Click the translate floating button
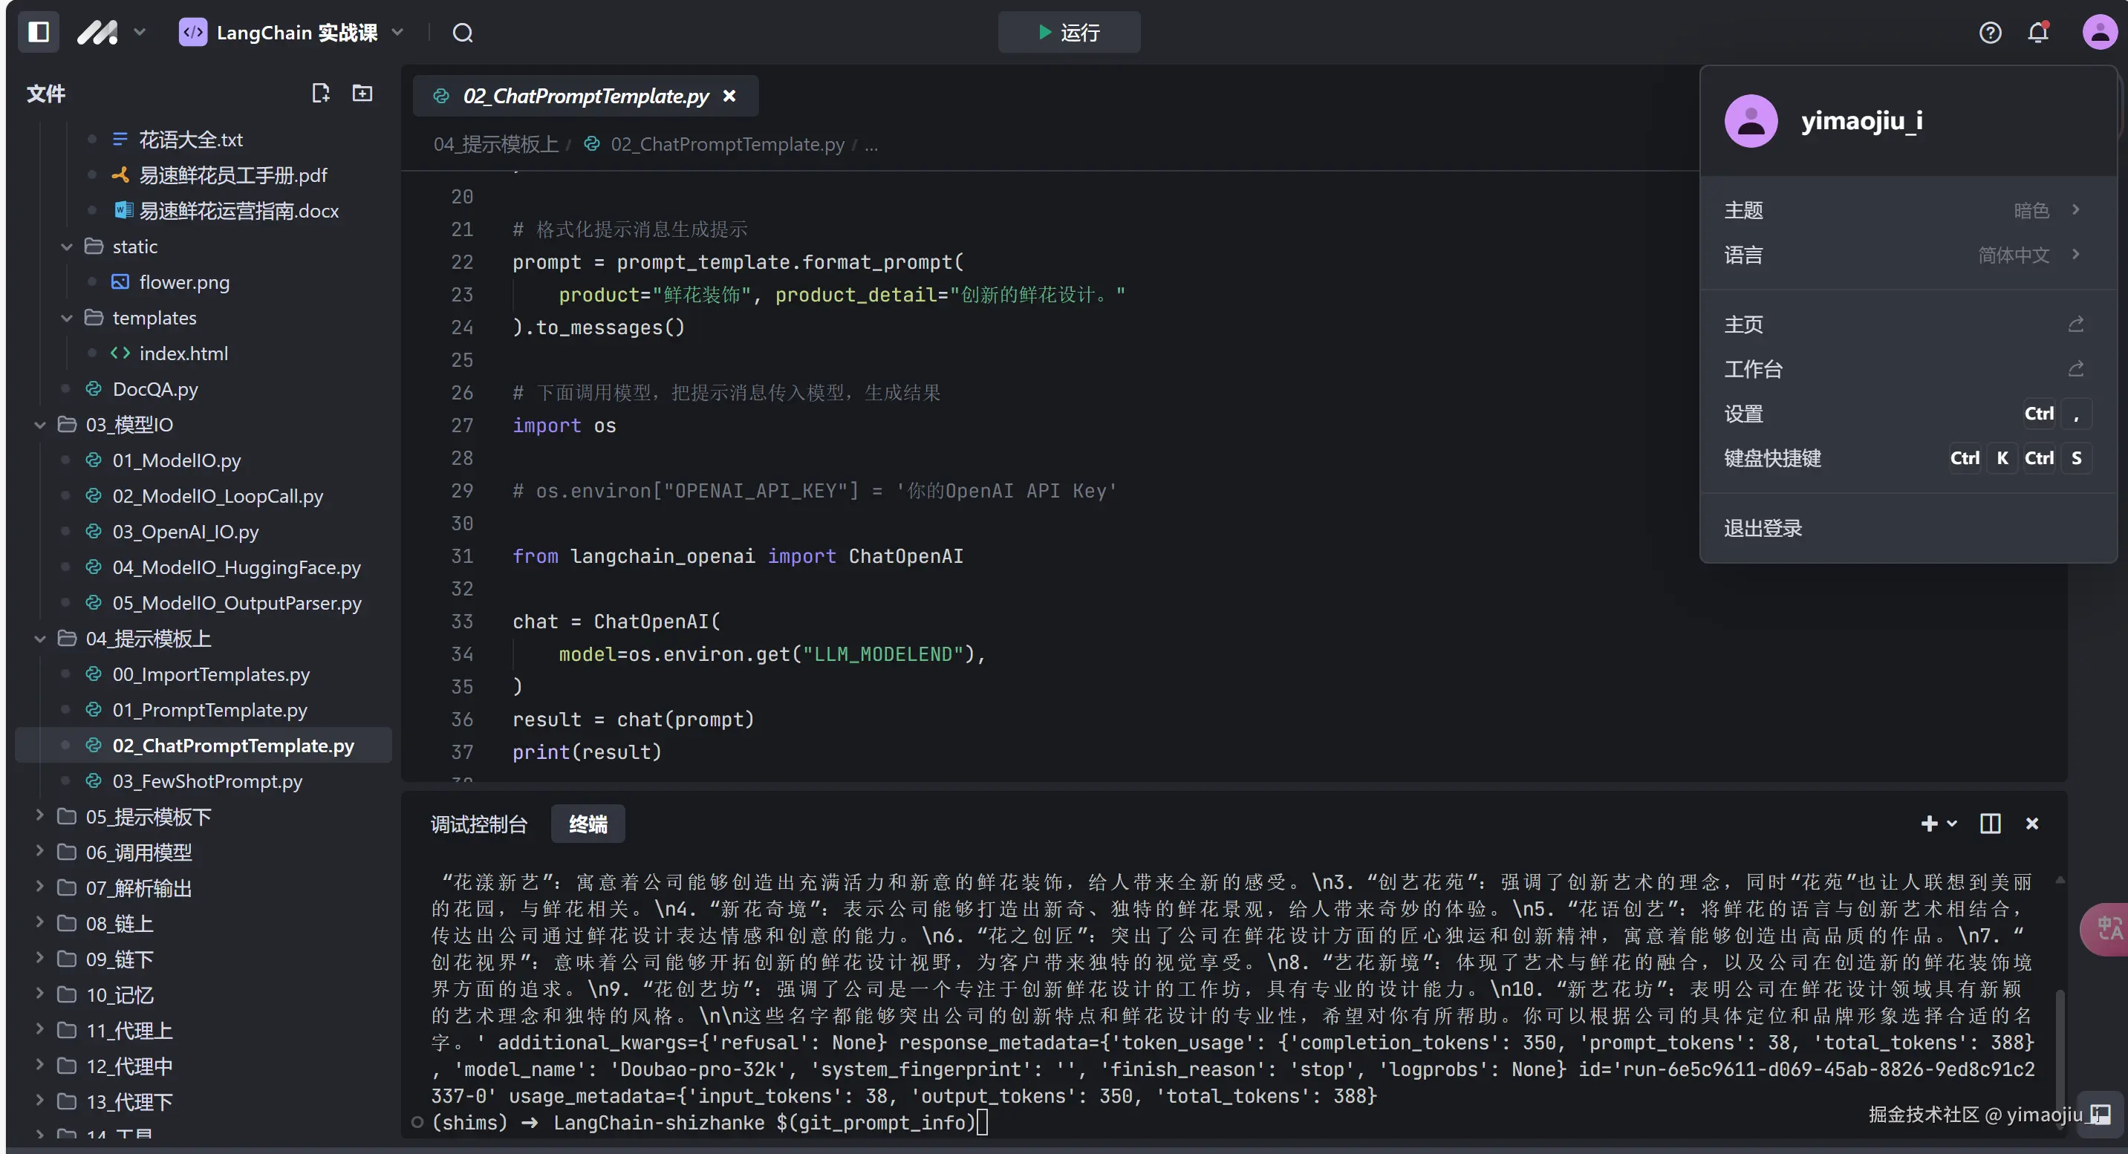This screenshot has width=2128, height=1154. click(2105, 928)
